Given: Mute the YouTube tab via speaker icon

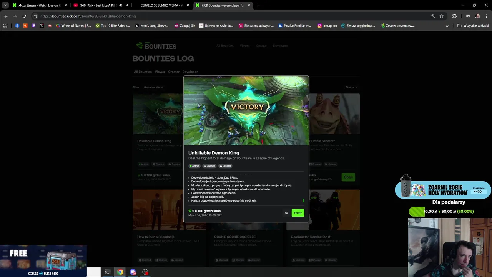Looking at the screenshot, I should point(121,5).
